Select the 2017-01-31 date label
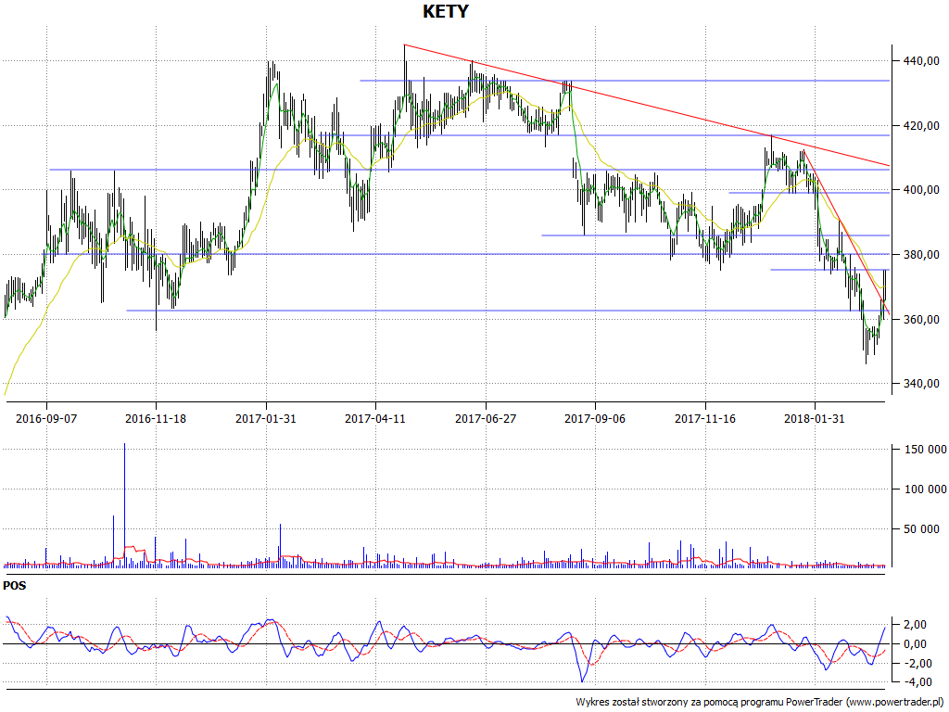The image size is (949, 712). (x=266, y=418)
